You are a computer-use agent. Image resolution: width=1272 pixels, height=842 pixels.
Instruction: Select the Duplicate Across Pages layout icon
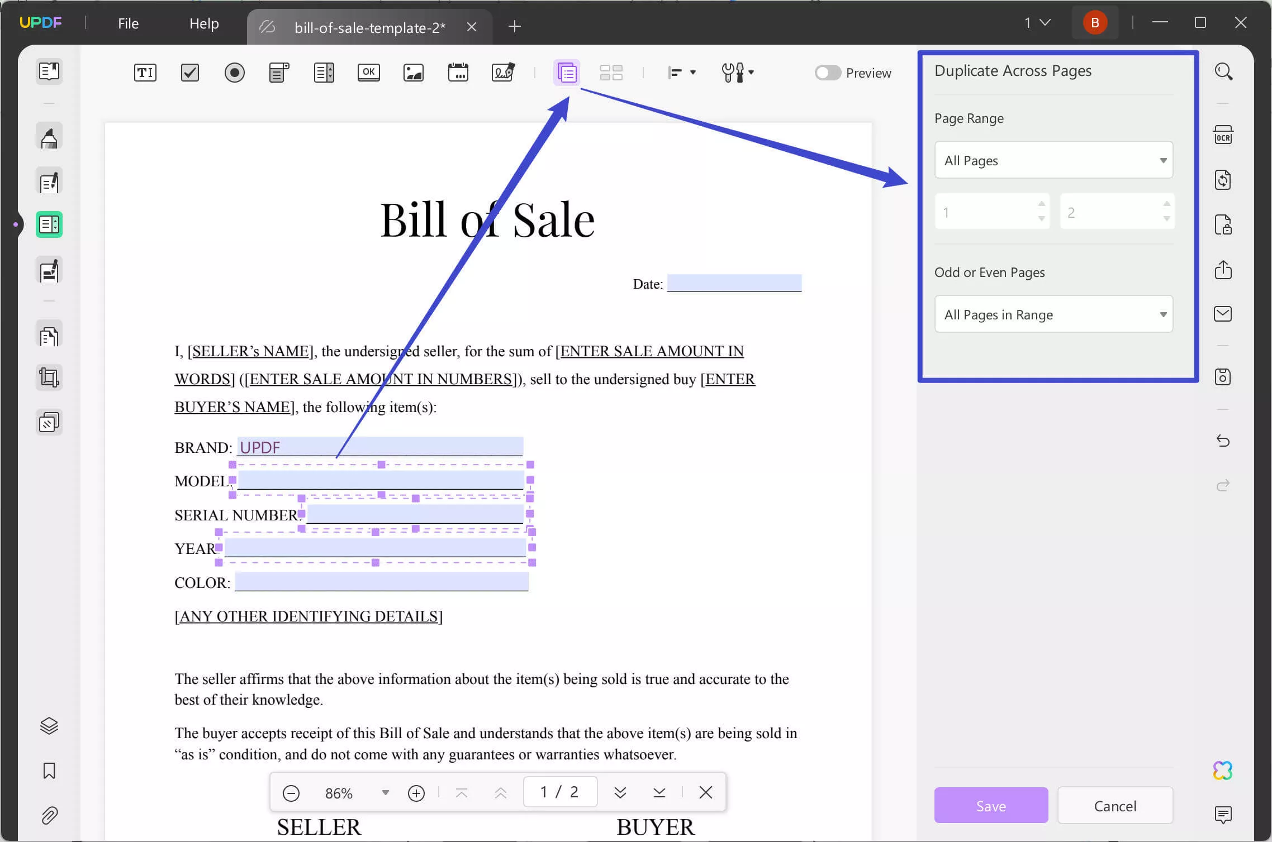tap(567, 73)
